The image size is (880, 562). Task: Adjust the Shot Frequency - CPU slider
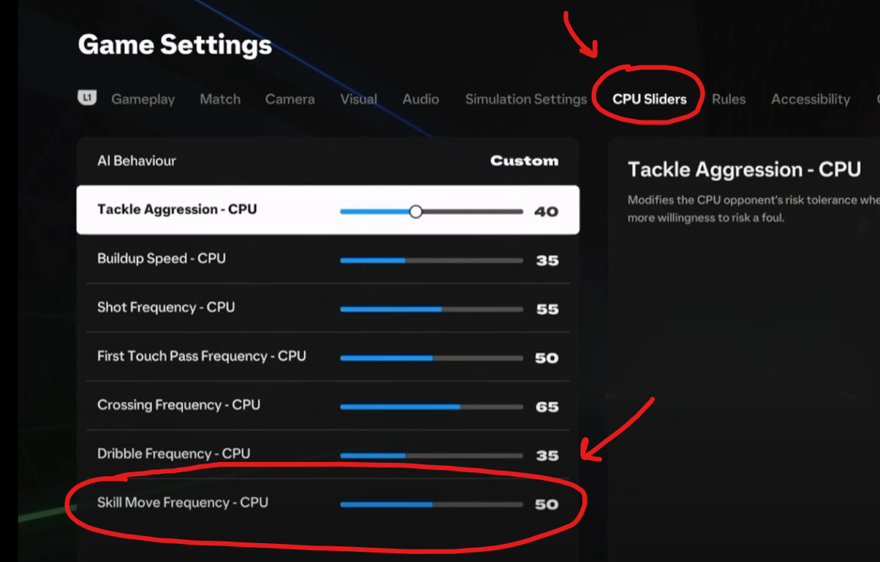pos(431,309)
